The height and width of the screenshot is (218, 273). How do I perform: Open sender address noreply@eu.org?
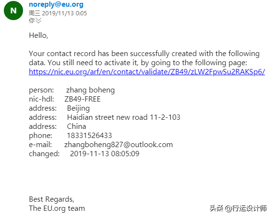click(x=56, y=4)
